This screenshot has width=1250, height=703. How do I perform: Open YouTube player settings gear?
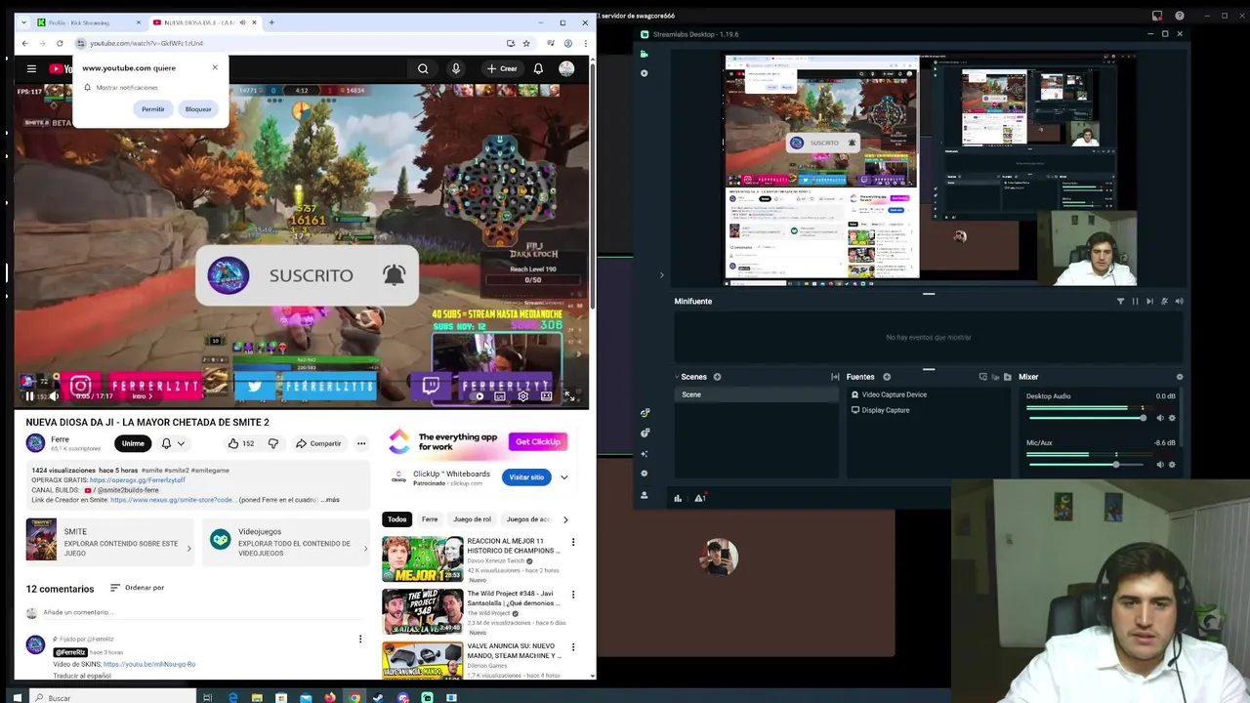[x=523, y=396]
